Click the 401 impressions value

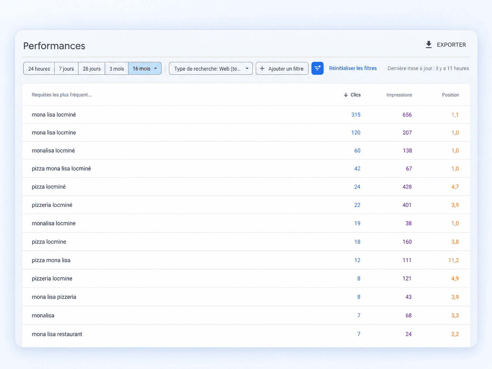click(407, 205)
